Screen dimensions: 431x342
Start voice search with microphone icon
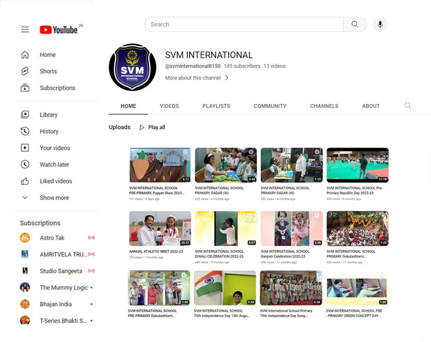[x=380, y=24]
